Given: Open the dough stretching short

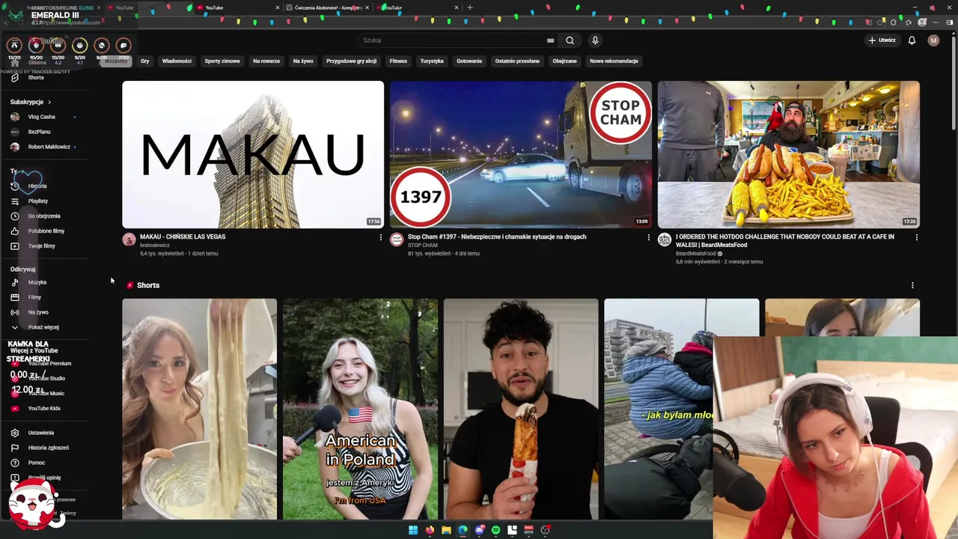Looking at the screenshot, I should (200, 409).
